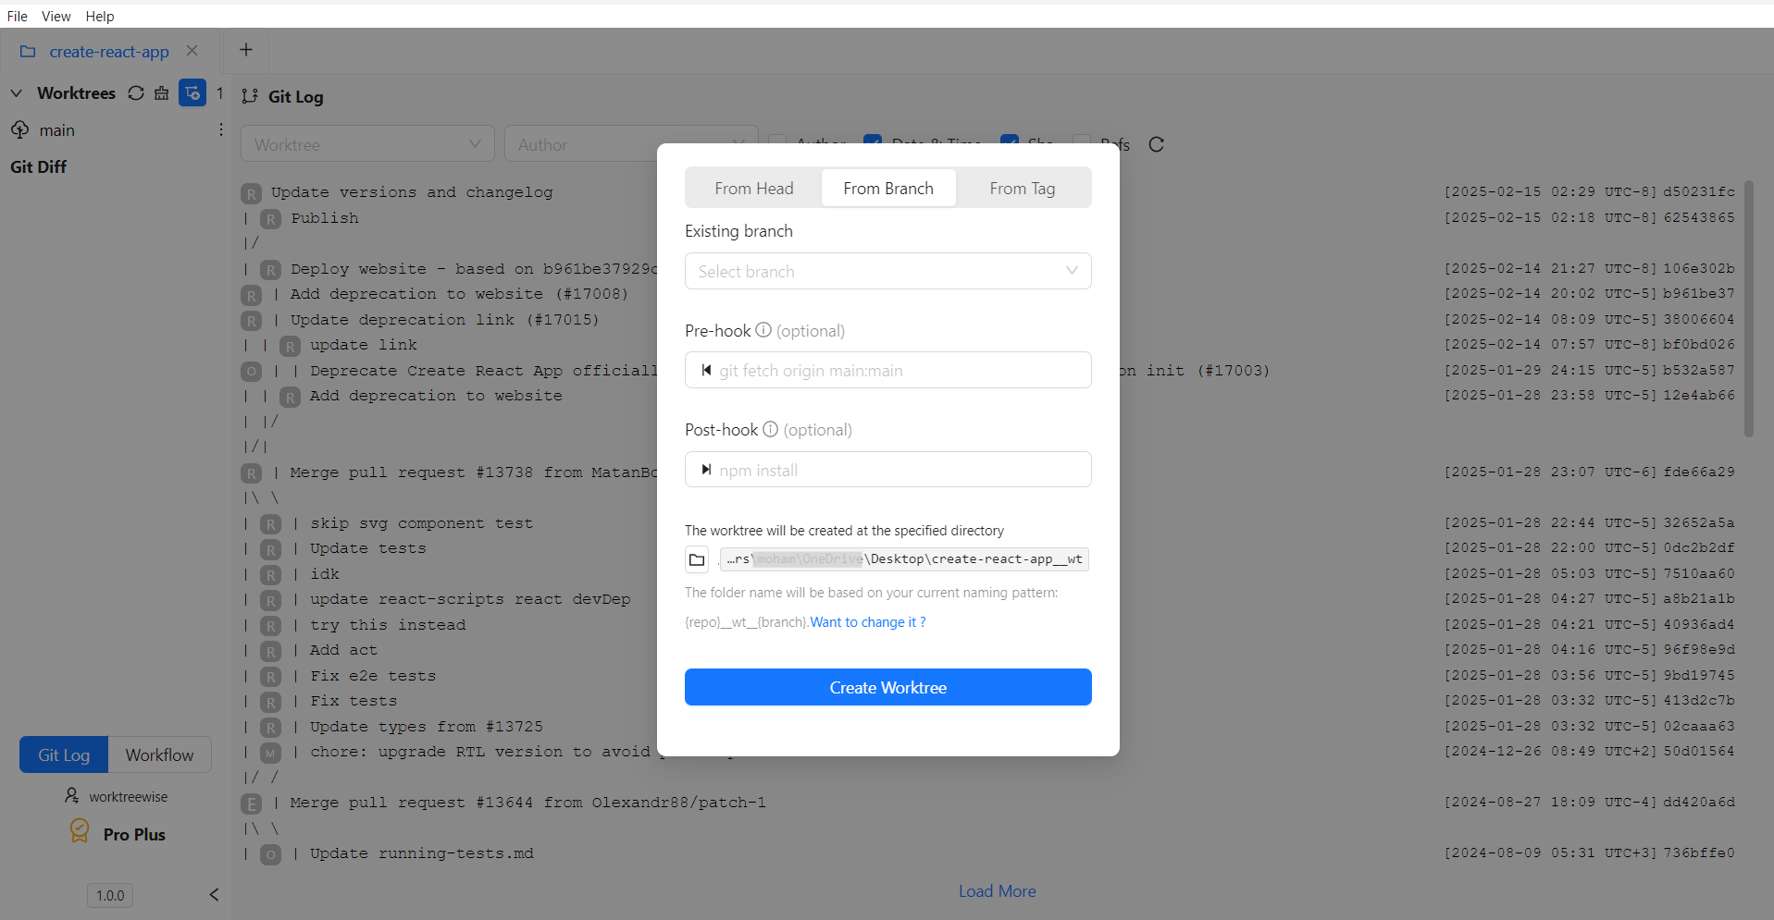Open the folder picker for worktree directory

point(697,559)
